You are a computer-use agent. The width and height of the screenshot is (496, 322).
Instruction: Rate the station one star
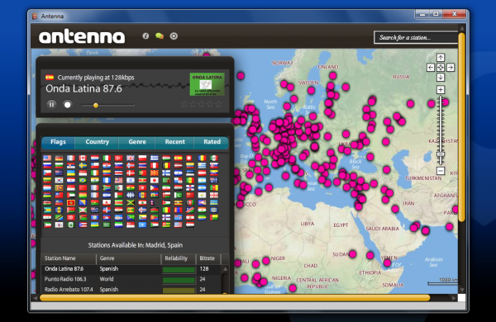click(x=184, y=104)
